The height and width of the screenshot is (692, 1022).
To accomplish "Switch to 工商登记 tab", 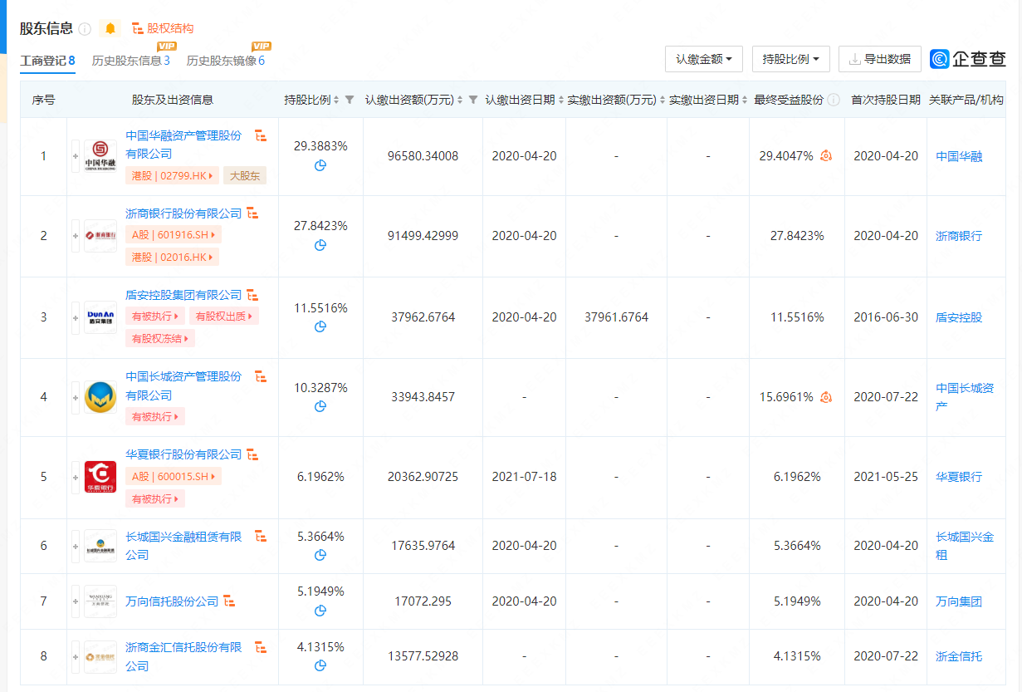I will pos(48,60).
